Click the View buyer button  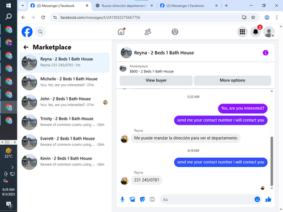pyautogui.click(x=156, y=80)
